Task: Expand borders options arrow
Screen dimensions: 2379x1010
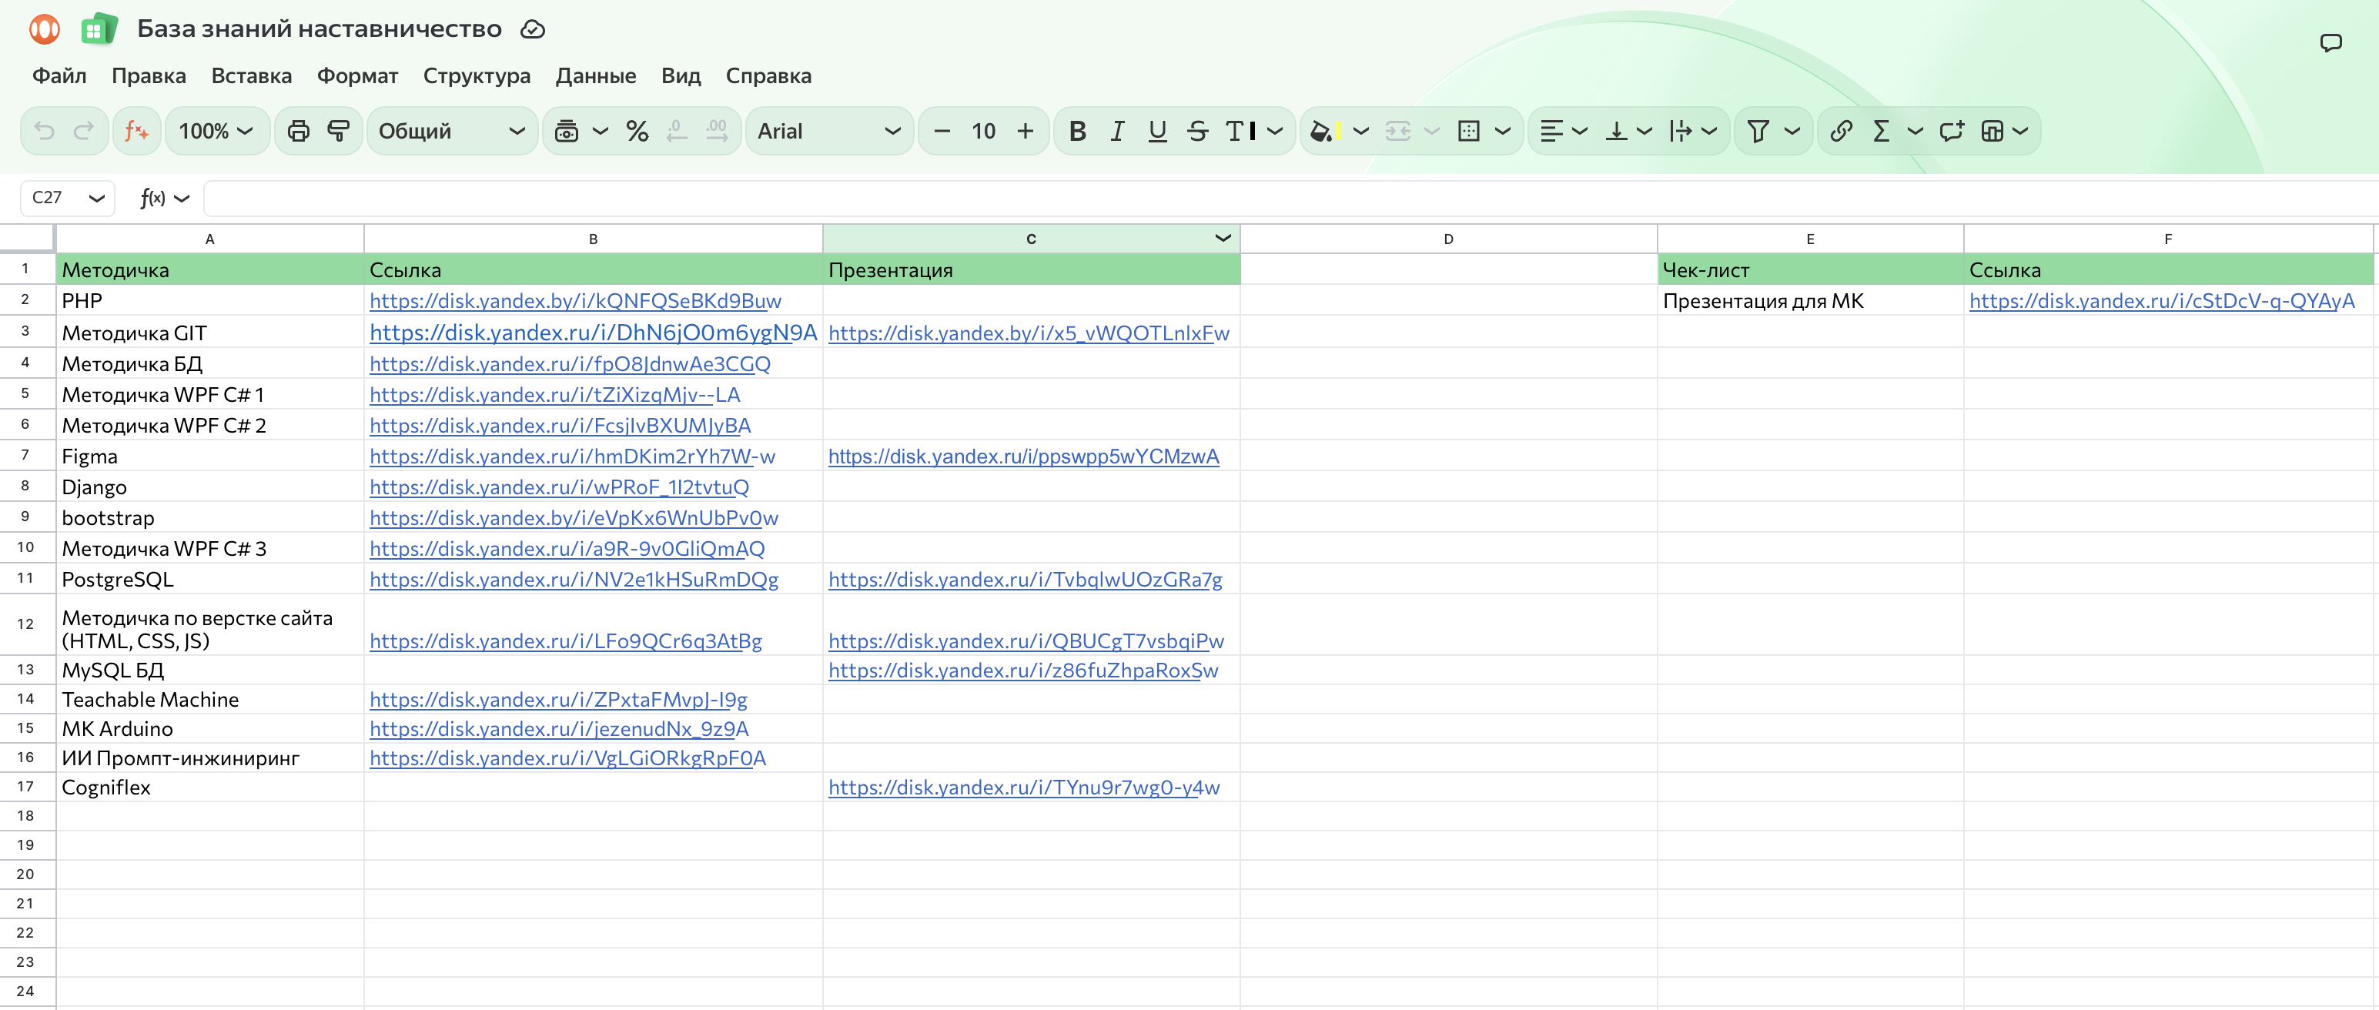Action: tap(1503, 131)
